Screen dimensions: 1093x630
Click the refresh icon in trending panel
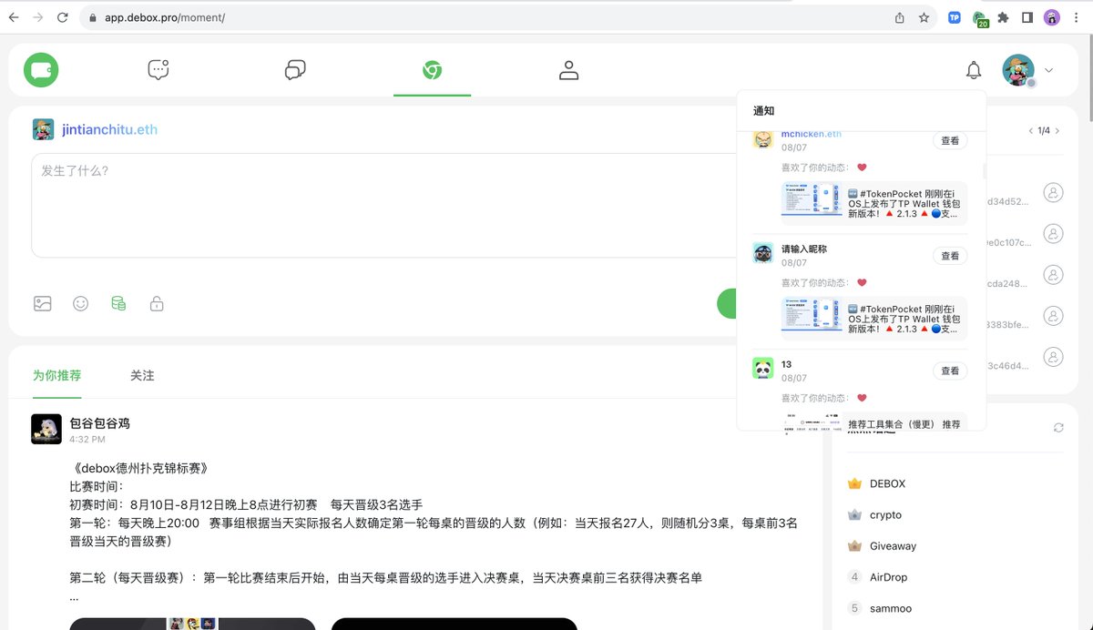pos(1058,427)
